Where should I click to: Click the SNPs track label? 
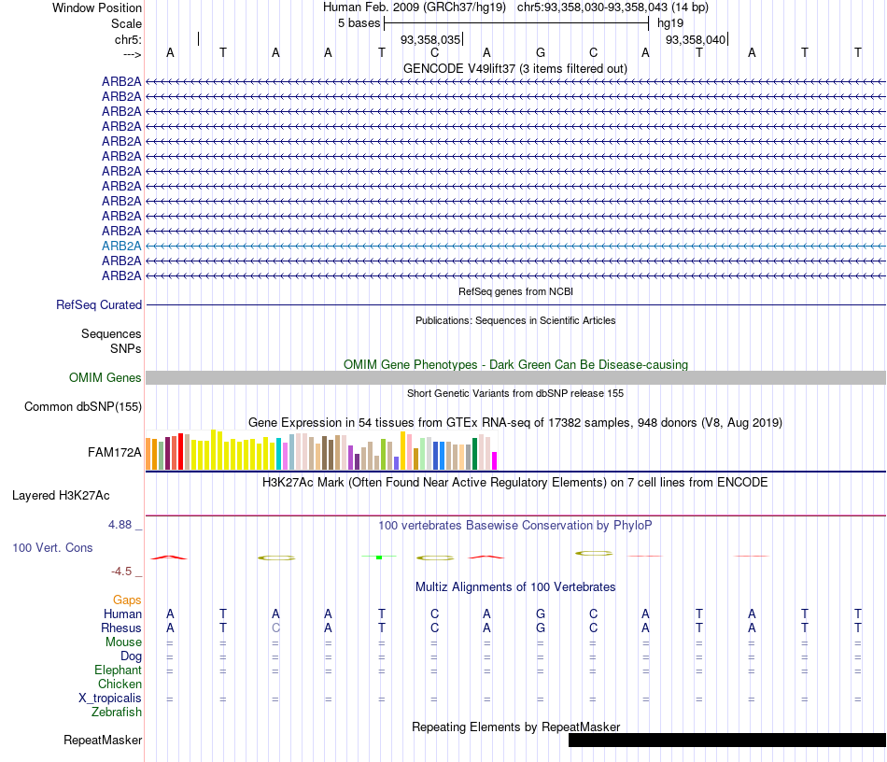(x=126, y=348)
